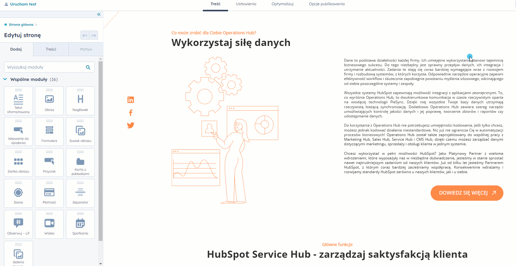Add the Obserwuj - LP module

pos(18,225)
